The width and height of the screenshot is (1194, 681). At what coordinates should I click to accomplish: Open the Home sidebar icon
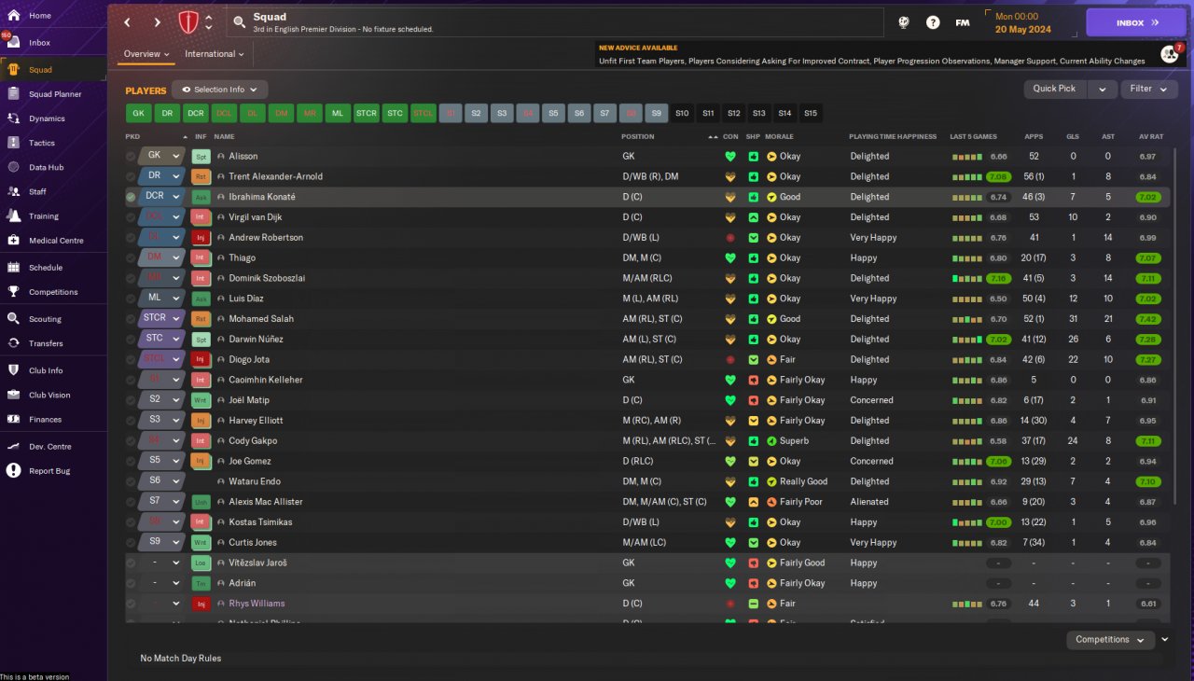(x=14, y=16)
